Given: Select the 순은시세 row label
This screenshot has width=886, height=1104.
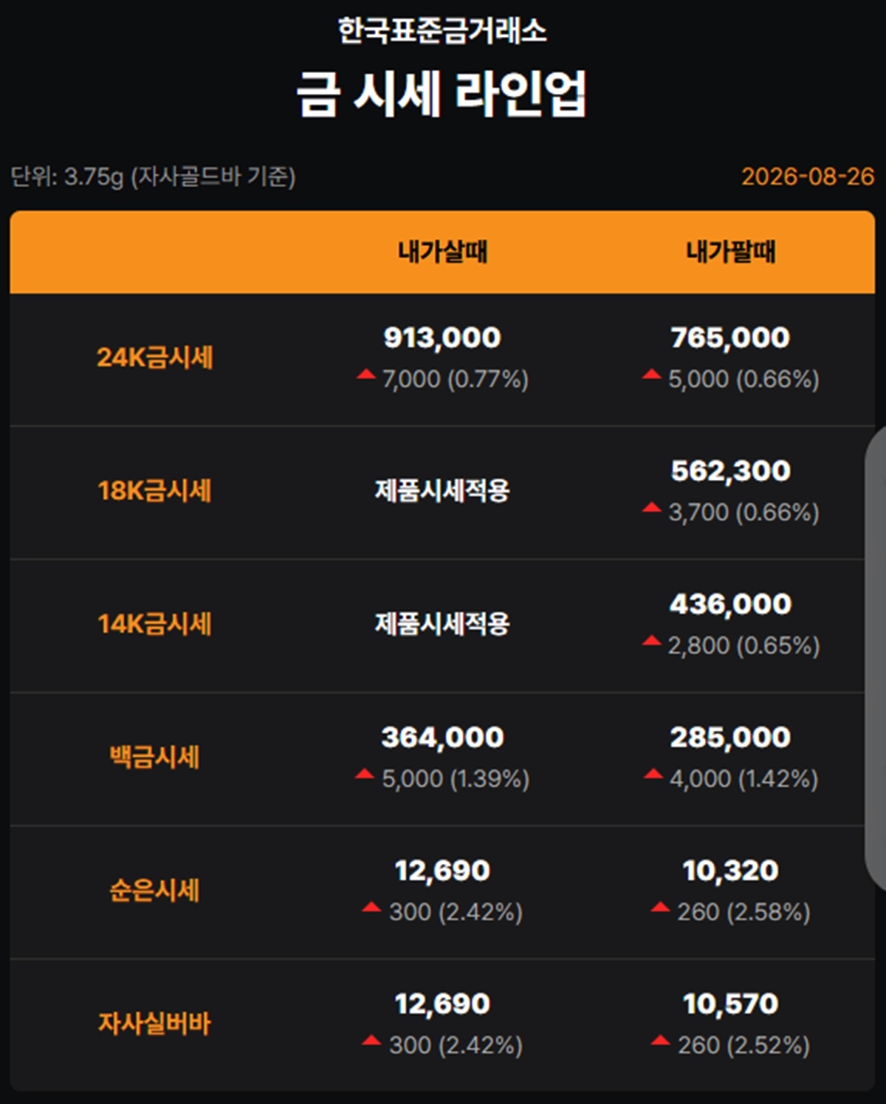Looking at the screenshot, I should [155, 891].
